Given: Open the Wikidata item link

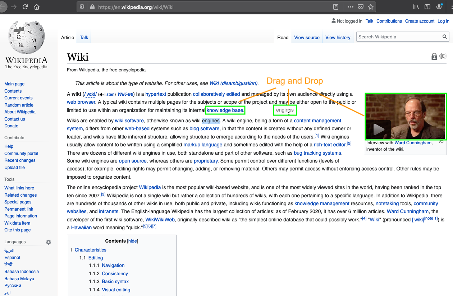Looking at the screenshot, I should pos(17,223).
